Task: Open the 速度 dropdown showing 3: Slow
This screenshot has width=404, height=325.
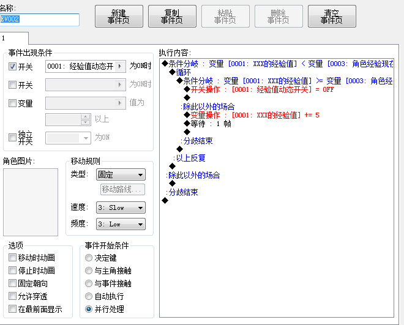Action: point(121,207)
